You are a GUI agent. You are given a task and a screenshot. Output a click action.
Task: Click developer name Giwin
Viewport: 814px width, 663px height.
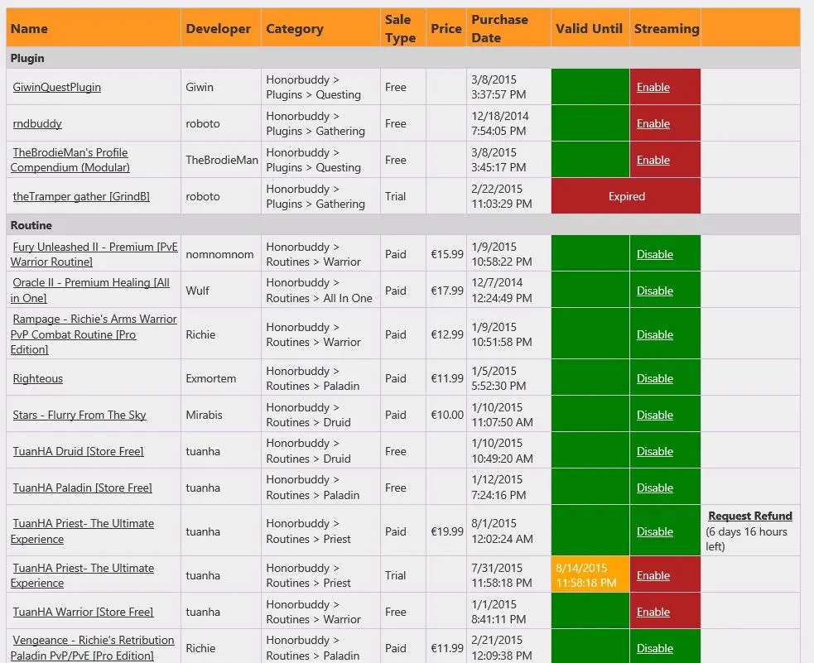point(200,87)
